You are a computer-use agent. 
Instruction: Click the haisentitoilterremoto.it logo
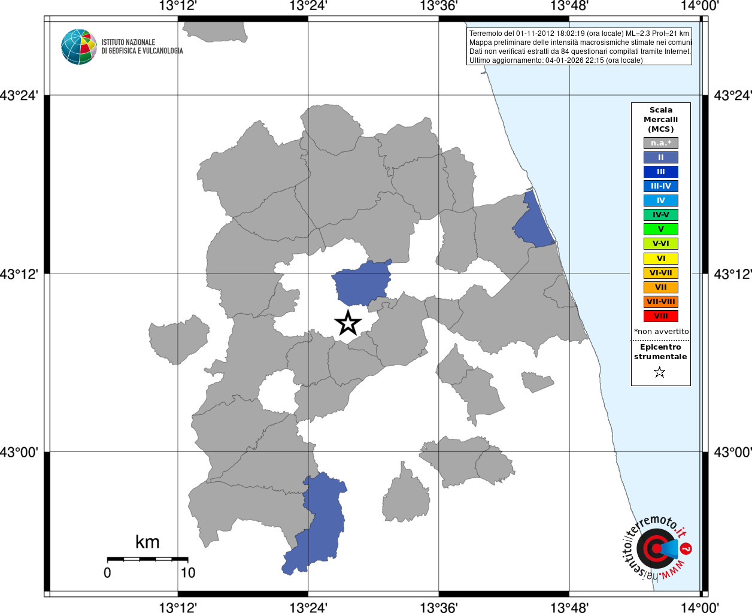click(x=657, y=549)
